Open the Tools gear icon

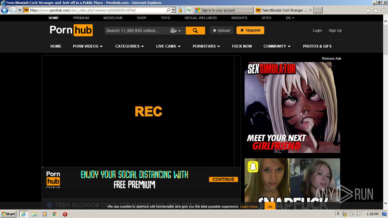point(383,11)
